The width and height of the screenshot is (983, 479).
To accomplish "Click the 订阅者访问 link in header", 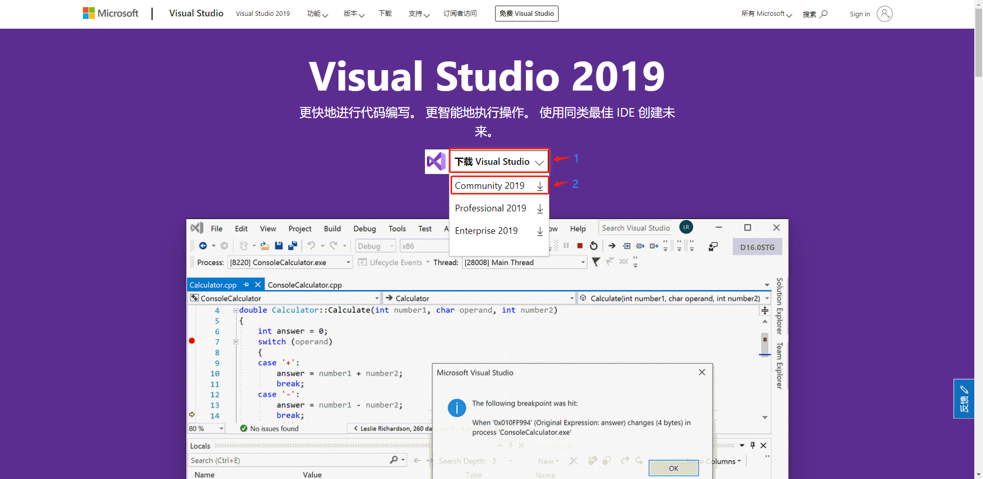I will [460, 14].
